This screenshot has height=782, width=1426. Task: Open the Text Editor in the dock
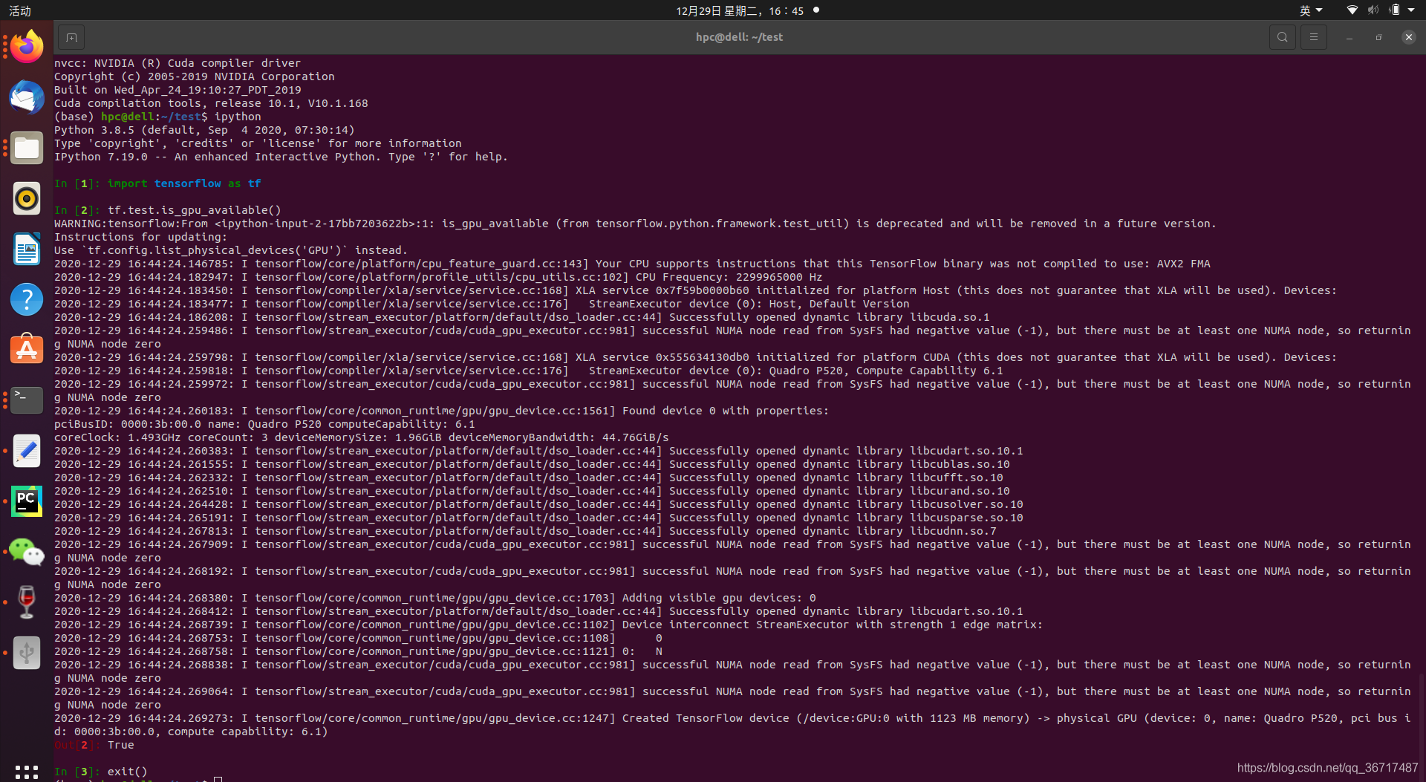(x=27, y=451)
